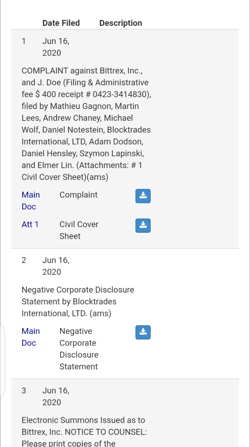Download the Civil Cover Sheet attachment
This screenshot has height=447, width=250.
[143, 225]
